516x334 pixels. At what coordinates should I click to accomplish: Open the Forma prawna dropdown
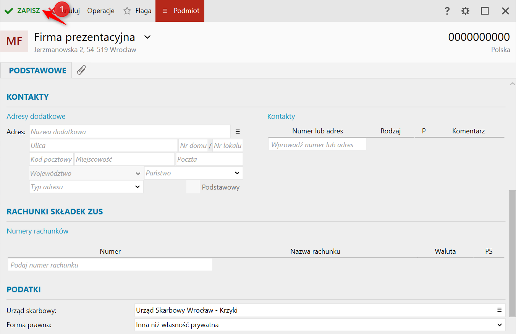click(319, 325)
